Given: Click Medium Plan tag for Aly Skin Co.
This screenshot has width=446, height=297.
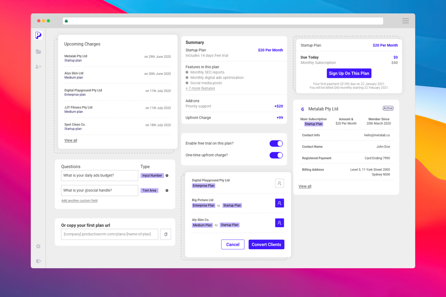Looking at the screenshot, I should (x=202, y=225).
